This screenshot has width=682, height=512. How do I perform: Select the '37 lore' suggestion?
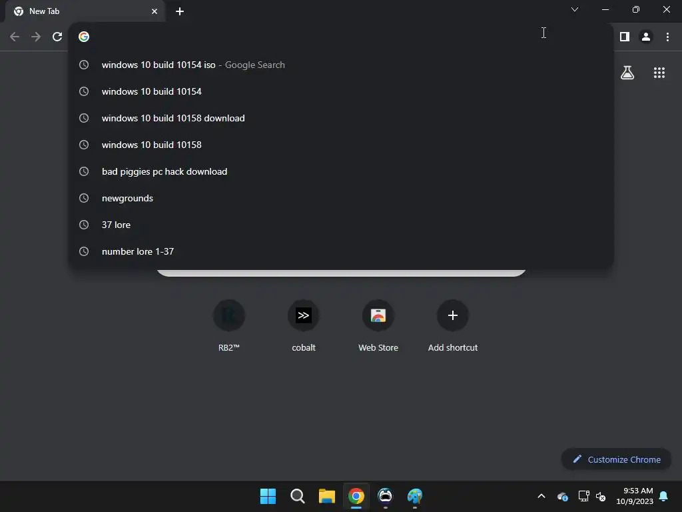click(x=342, y=225)
